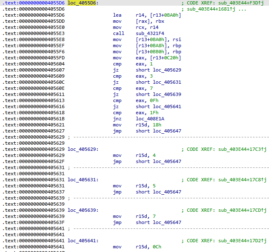Click the [r13+0C20h] operand of mov eax
This screenshot has height=252, width=269.
click(165, 58)
